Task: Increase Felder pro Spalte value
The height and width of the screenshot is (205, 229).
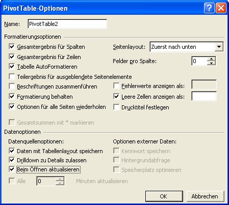Action: point(211,59)
